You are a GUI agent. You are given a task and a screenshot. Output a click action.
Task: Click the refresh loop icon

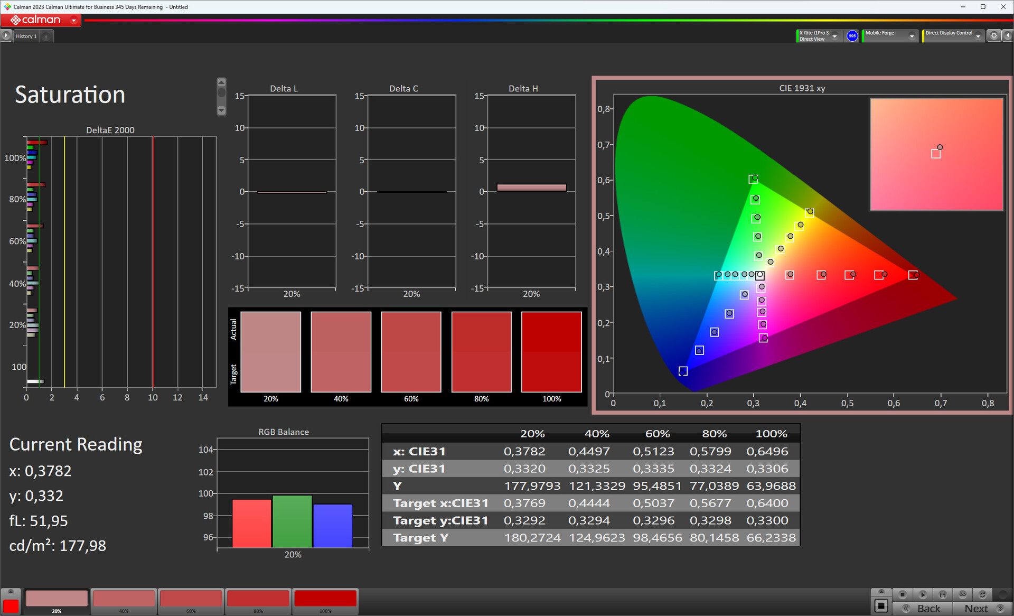[983, 594]
